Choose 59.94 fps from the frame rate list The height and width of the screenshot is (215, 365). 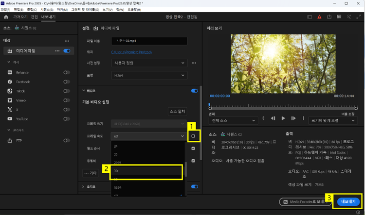pyautogui.click(x=147, y=187)
